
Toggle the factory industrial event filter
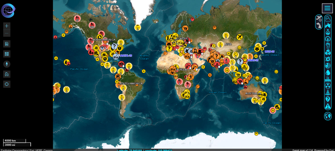[328, 79]
